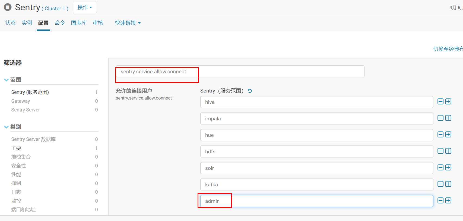This screenshot has width=463, height=221.
Task: Add an entry after hue with plus icon
Action: click(x=448, y=134)
